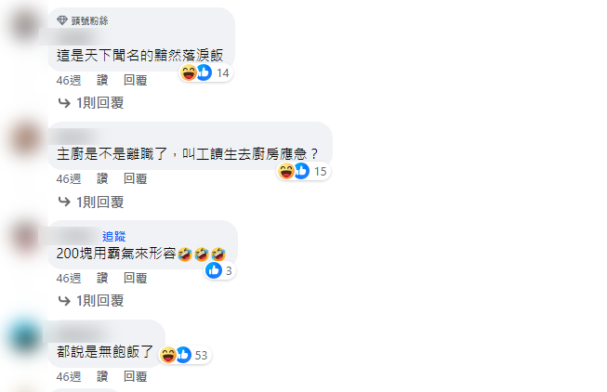Like the 黯然落淚飯 comment via 讚
The height and width of the screenshot is (392, 607).
point(102,81)
